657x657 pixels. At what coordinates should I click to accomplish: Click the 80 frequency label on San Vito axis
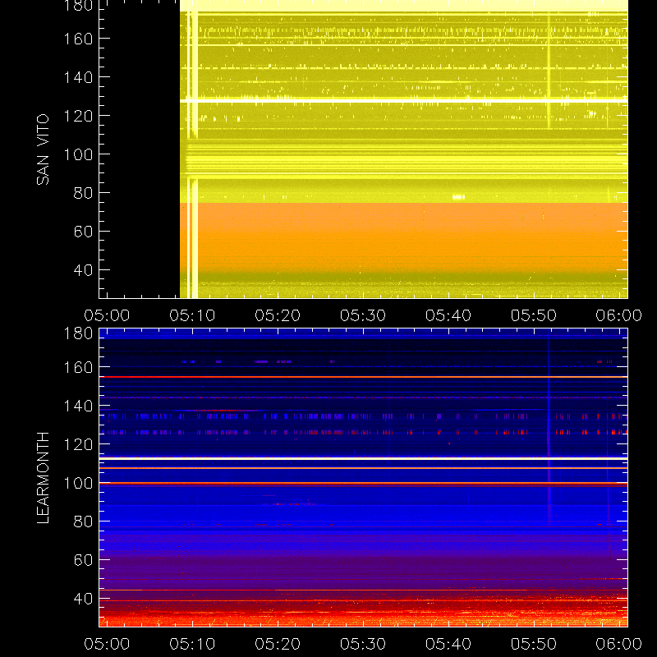coord(83,193)
